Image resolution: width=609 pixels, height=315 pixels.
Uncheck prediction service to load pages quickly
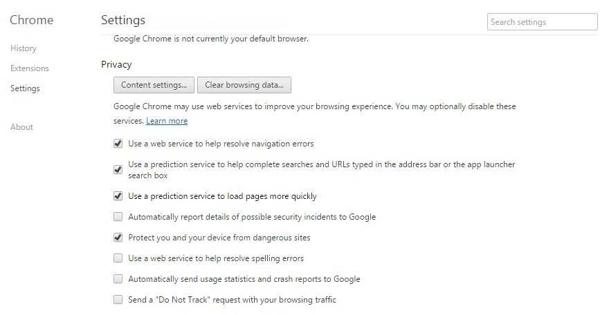pyautogui.click(x=118, y=196)
